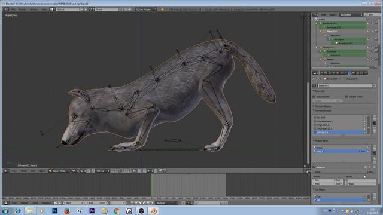Viewport: 383px width, 215px height.
Task: Click the 3D viewport editor type icon
Action: click(x=6, y=171)
